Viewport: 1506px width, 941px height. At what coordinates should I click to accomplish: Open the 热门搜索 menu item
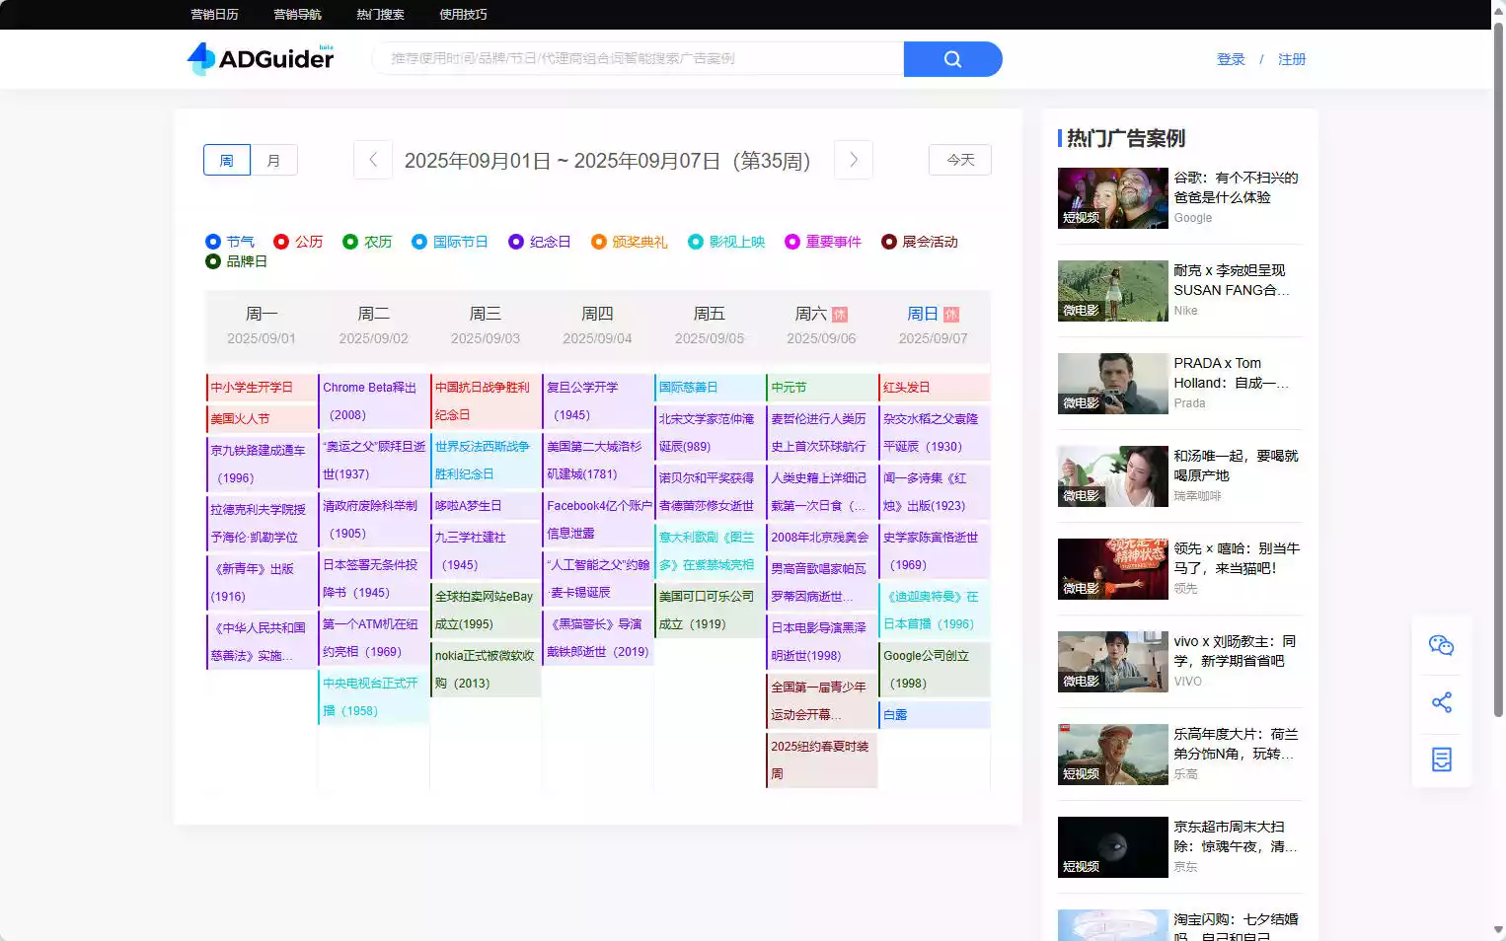tap(381, 15)
